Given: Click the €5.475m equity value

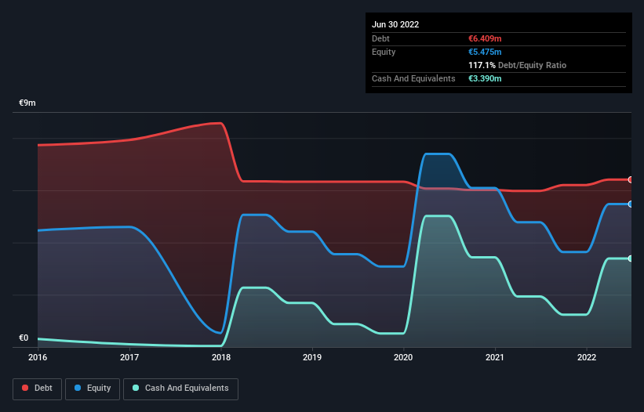Looking at the screenshot, I should tap(485, 52).
